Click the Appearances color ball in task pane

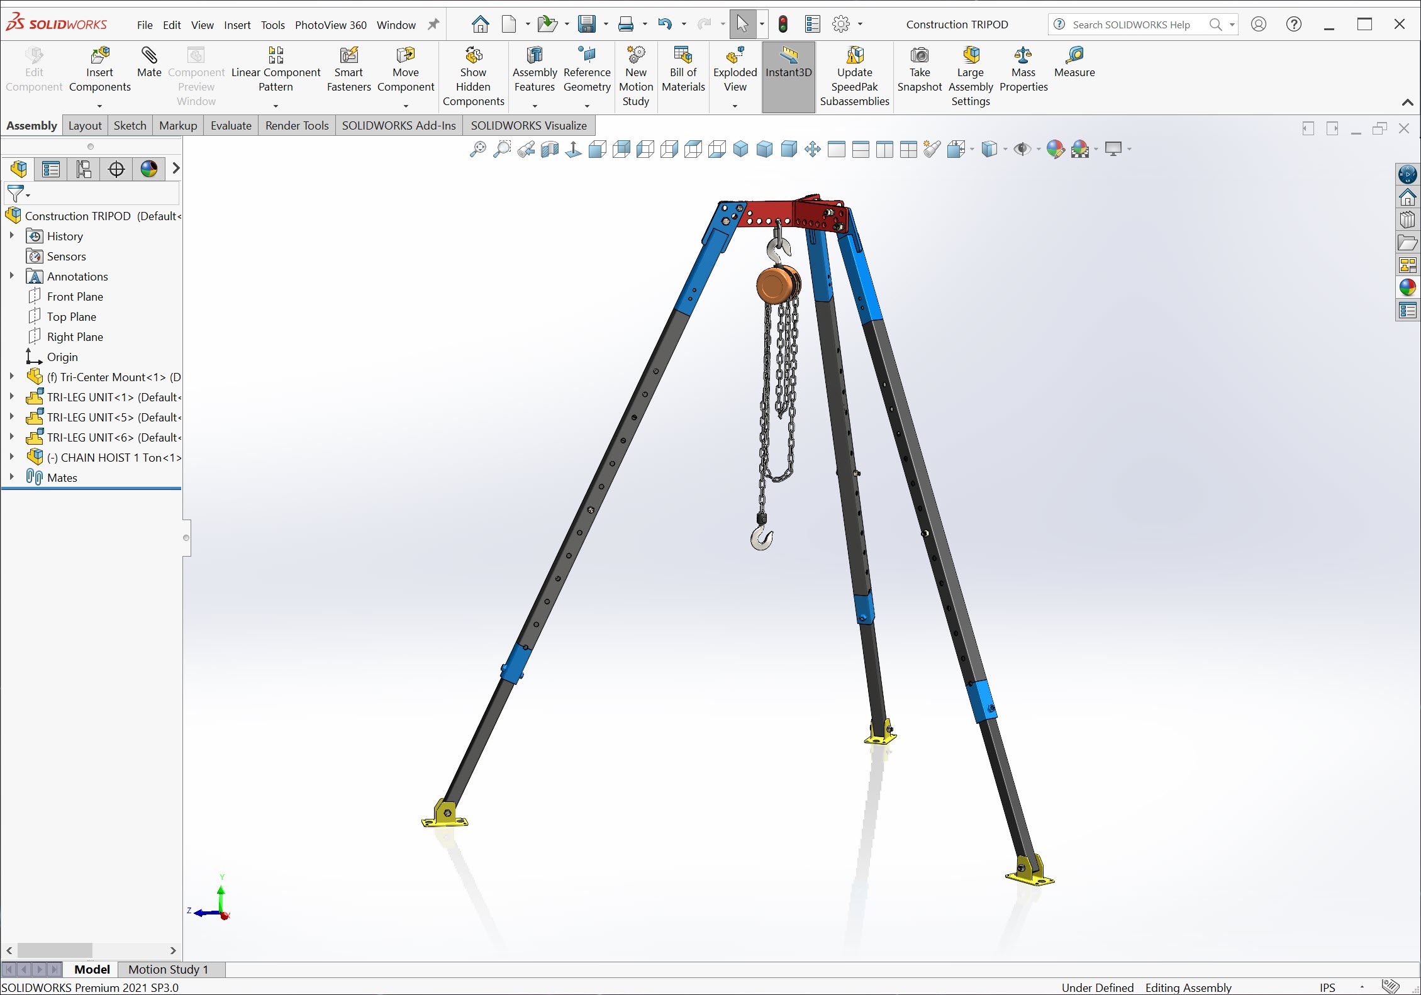(1407, 287)
